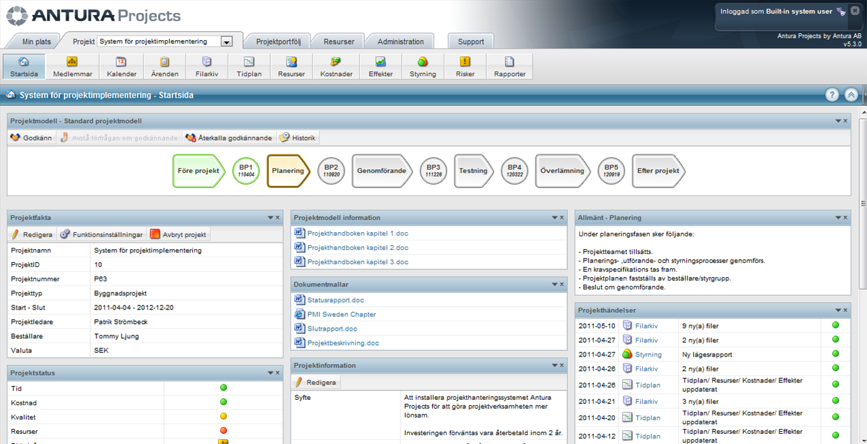Select the Före projekt phase shape
This screenshot has height=444, width=867.
point(198,170)
